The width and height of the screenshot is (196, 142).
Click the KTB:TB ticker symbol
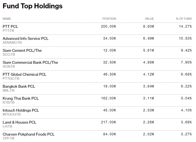click(9, 102)
